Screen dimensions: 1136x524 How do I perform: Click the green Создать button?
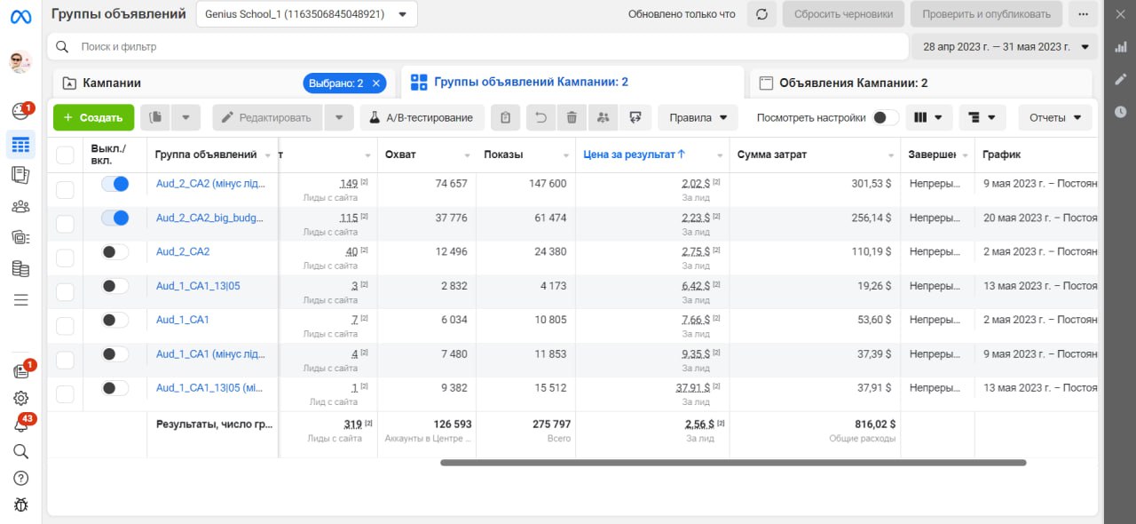click(x=93, y=117)
